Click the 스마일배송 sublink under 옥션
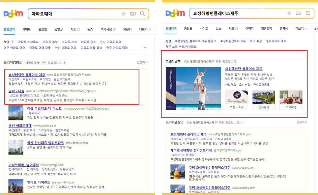The width and height of the screenshot is (318, 195). click(x=45, y=130)
